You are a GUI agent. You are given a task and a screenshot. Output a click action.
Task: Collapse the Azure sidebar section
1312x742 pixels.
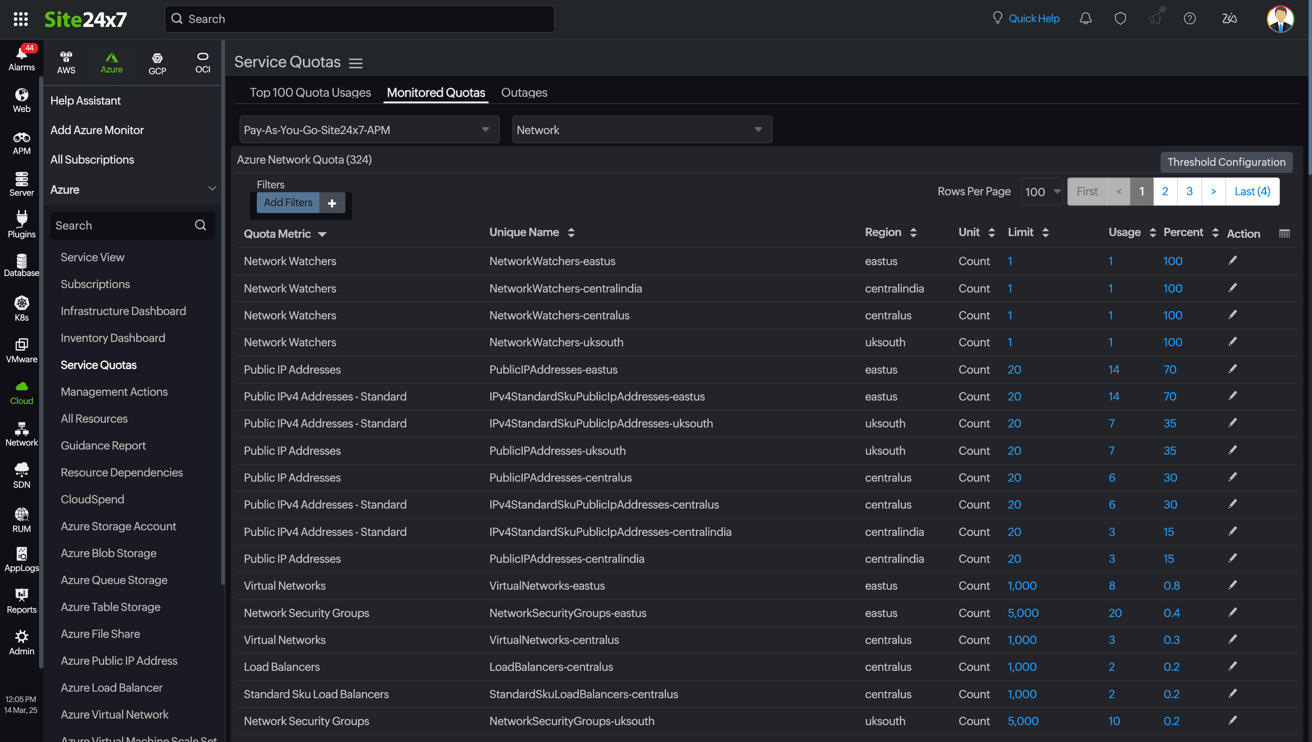coord(212,189)
